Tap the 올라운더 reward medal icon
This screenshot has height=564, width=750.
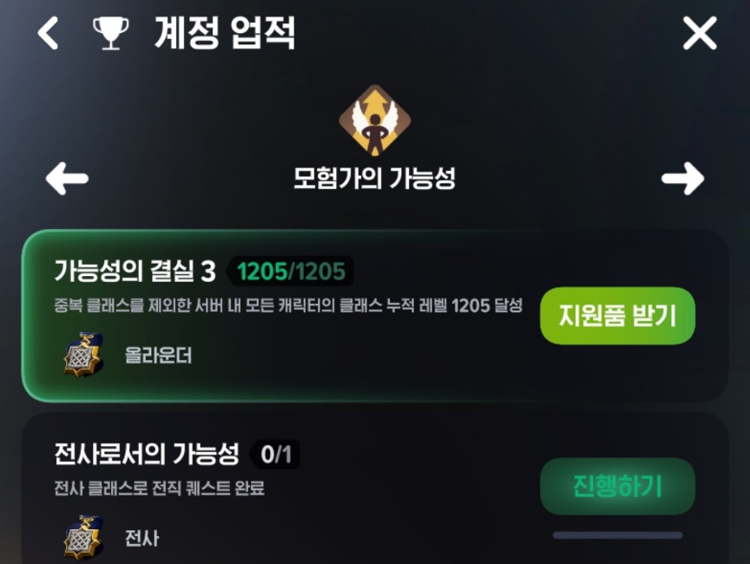tap(83, 355)
